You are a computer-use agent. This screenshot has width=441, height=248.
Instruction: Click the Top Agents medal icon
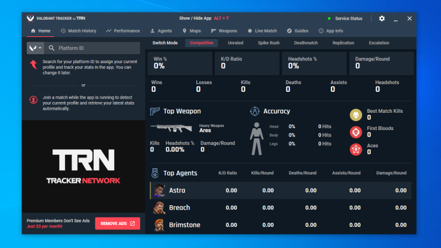[x=155, y=173]
